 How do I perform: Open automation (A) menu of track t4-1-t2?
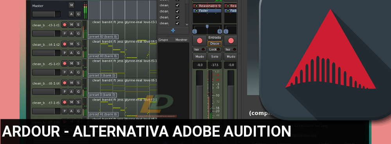click(71, 53)
